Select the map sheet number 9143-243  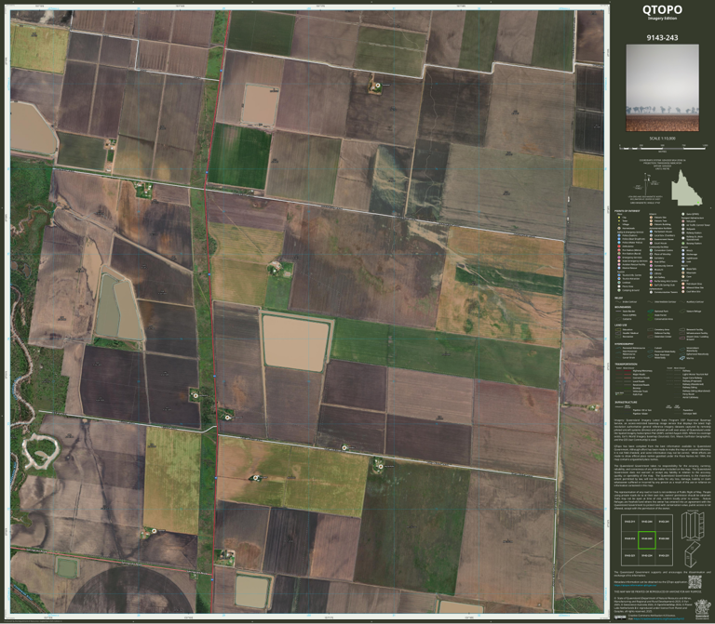662,37
